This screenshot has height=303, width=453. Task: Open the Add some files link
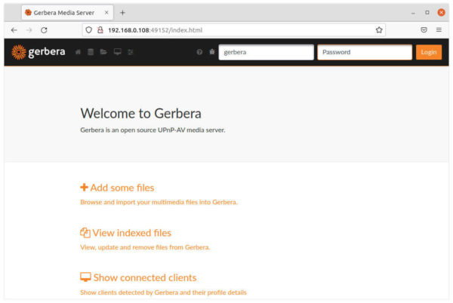(x=122, y=188)
